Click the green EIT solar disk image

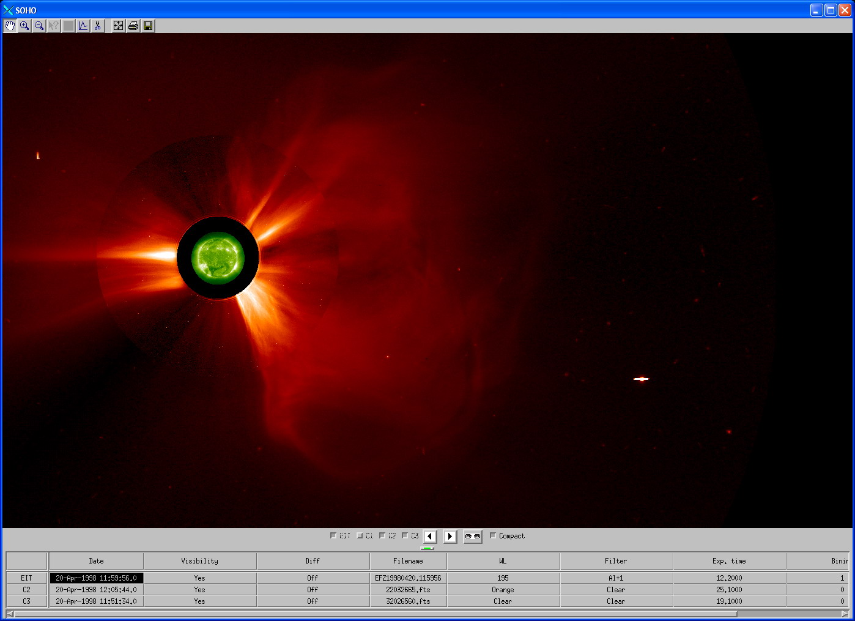(218, 258)
